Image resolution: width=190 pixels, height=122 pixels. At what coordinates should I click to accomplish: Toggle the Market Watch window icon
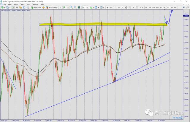pyautogui.click(x=13, y=7)
